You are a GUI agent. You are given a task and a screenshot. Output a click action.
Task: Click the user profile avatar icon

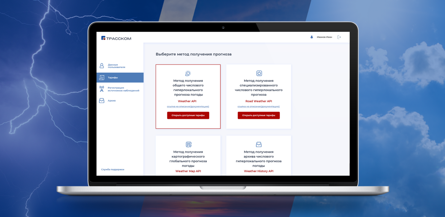(x=312, y=37)
